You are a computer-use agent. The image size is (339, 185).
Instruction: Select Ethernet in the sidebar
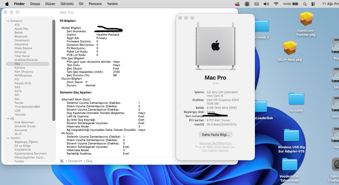[20, 52]
